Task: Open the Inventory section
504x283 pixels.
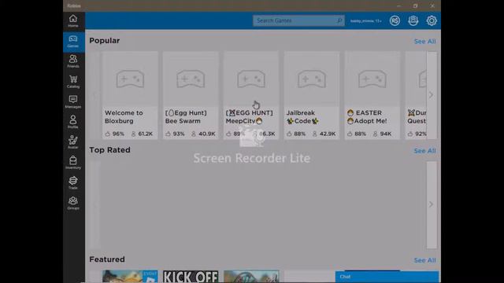Action: pos(73,163)
